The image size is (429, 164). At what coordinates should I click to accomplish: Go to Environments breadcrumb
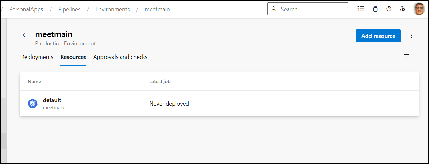[113, 9]
